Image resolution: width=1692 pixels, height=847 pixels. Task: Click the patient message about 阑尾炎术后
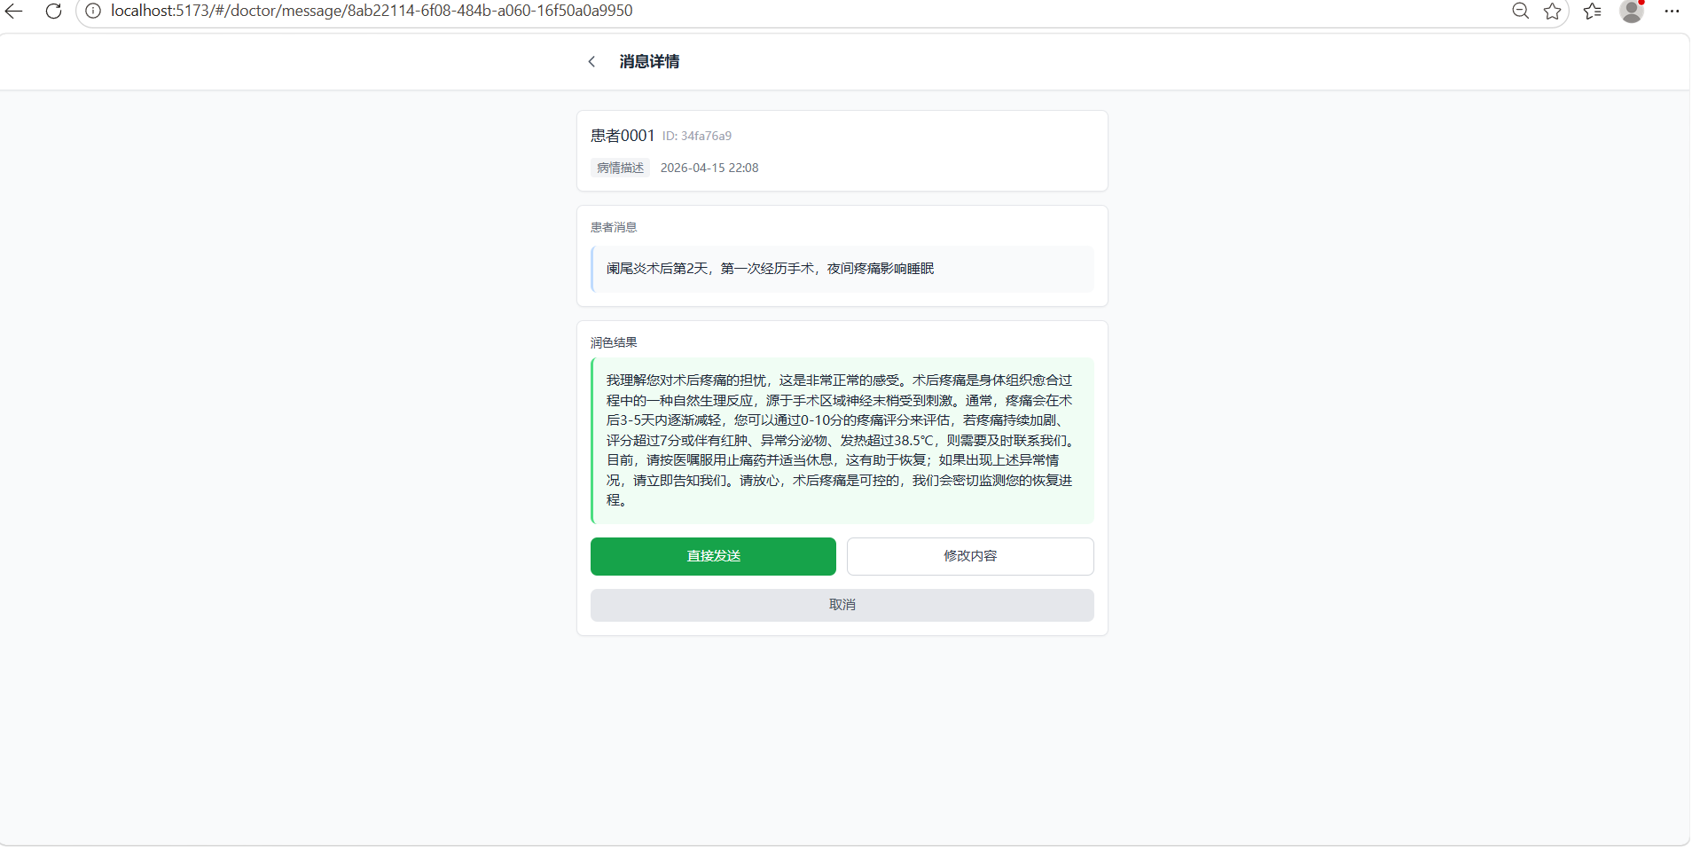click(x=770, y=269)
